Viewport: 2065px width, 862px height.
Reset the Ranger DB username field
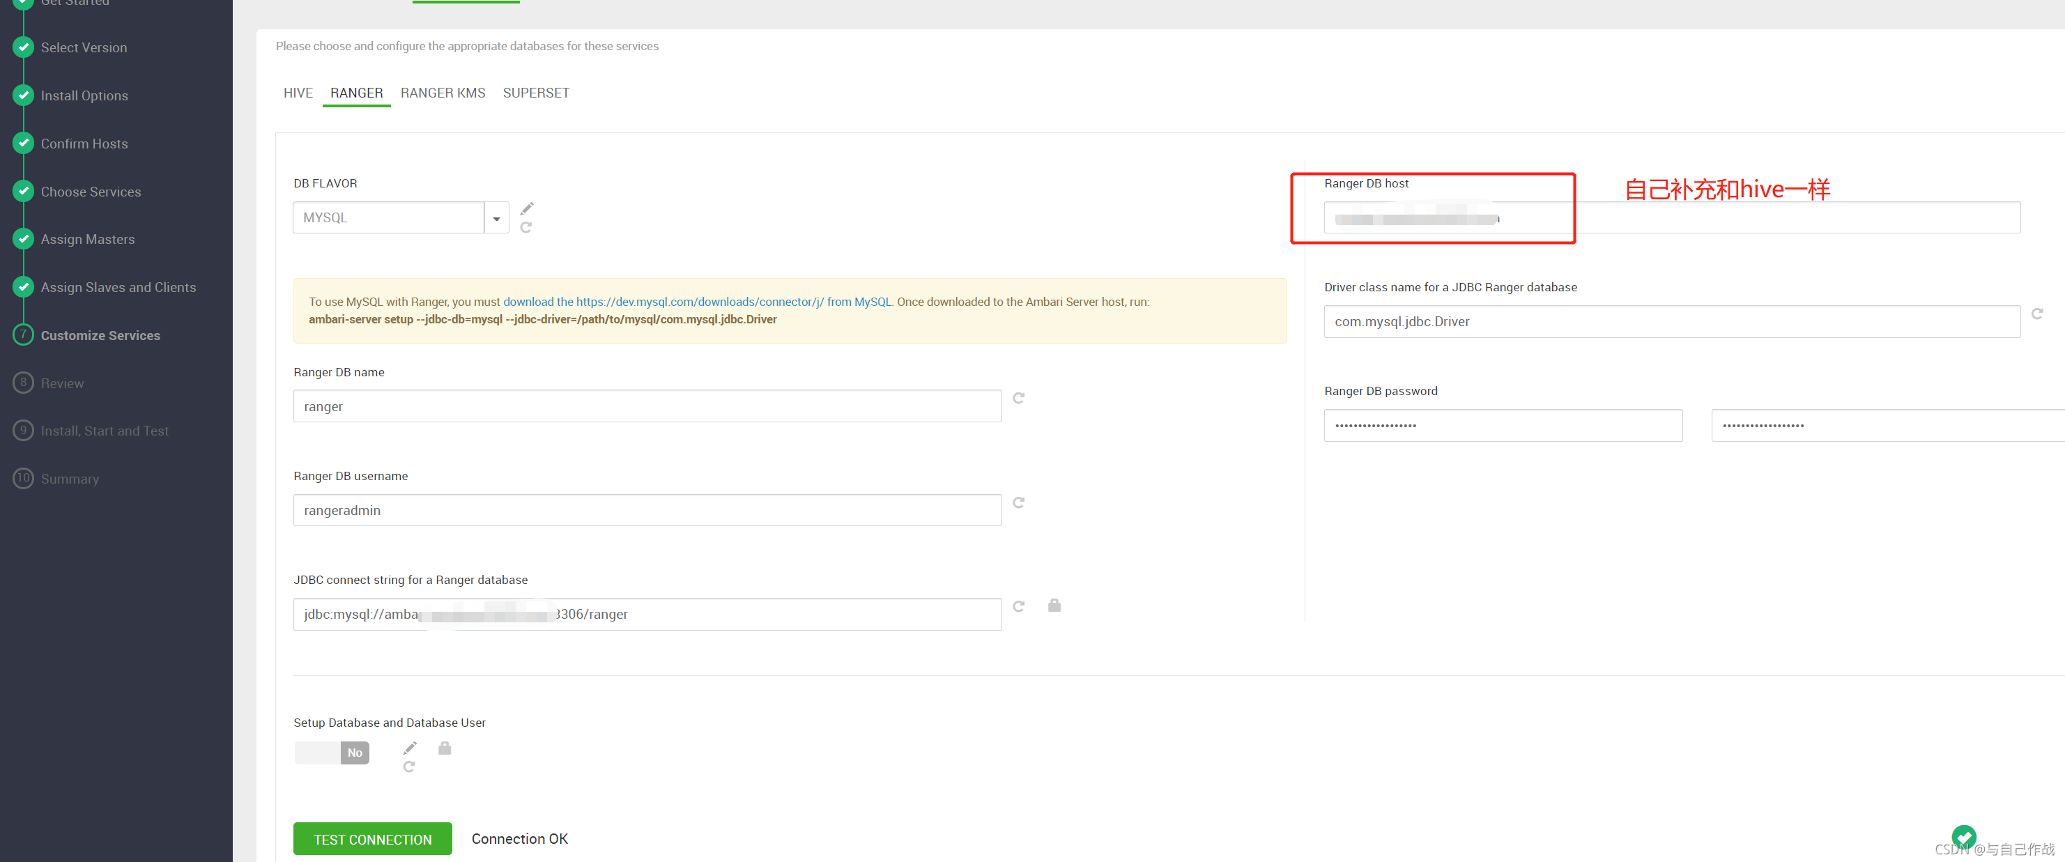pyautogui.click(x=1018, y=502)
